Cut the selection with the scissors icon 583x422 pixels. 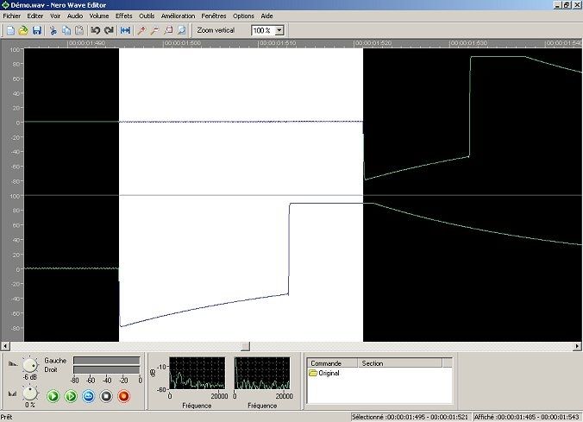[x=53, y=30]
